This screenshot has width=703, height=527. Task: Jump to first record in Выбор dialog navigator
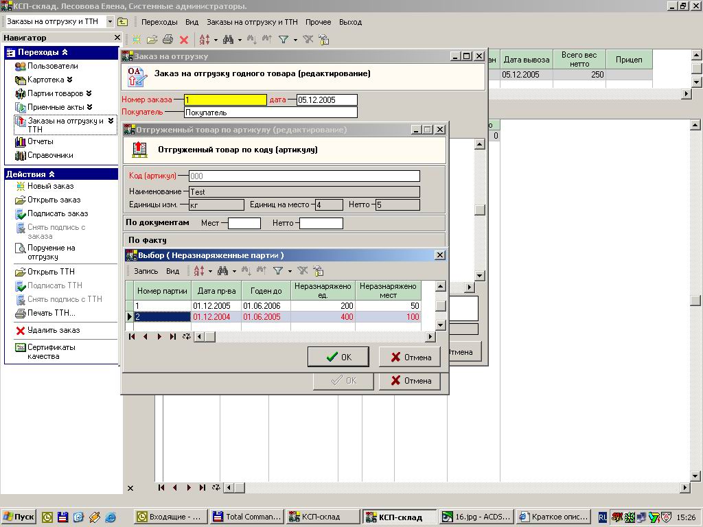pos(132,337)
